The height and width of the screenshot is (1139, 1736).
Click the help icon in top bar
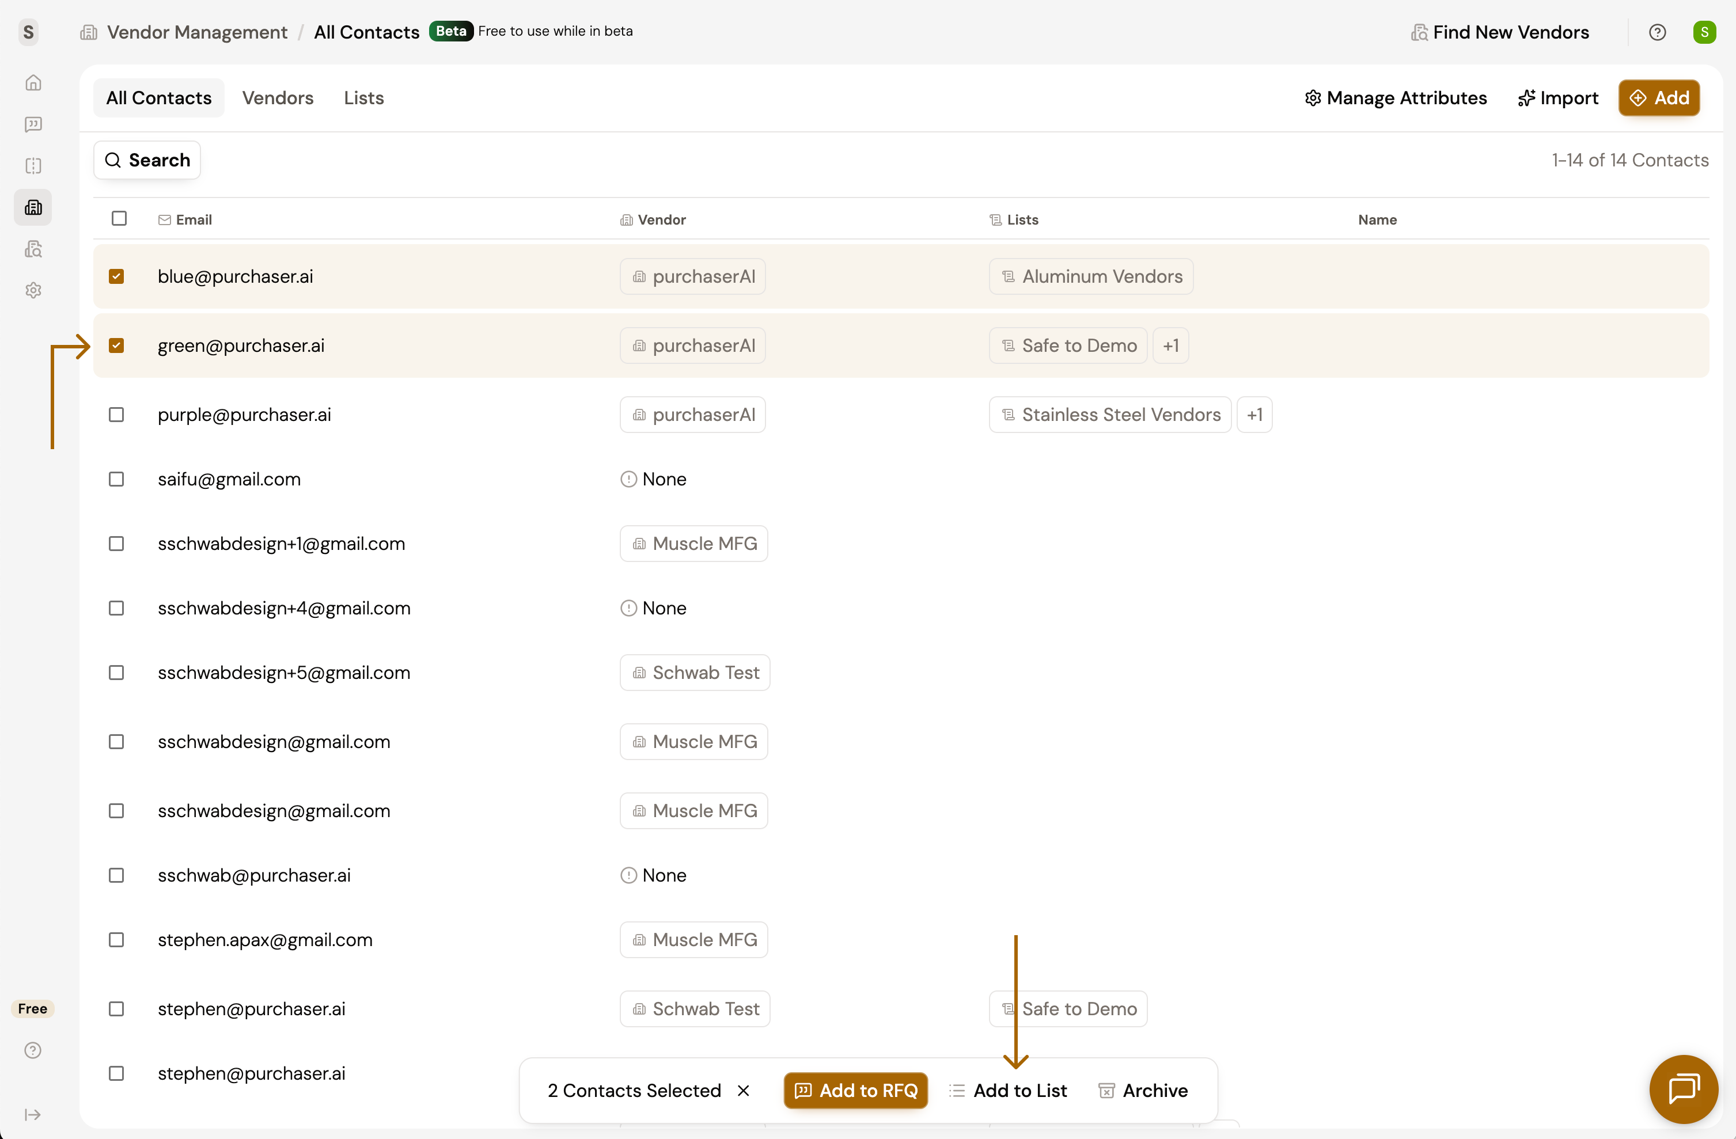click(x=1657, y=32)
